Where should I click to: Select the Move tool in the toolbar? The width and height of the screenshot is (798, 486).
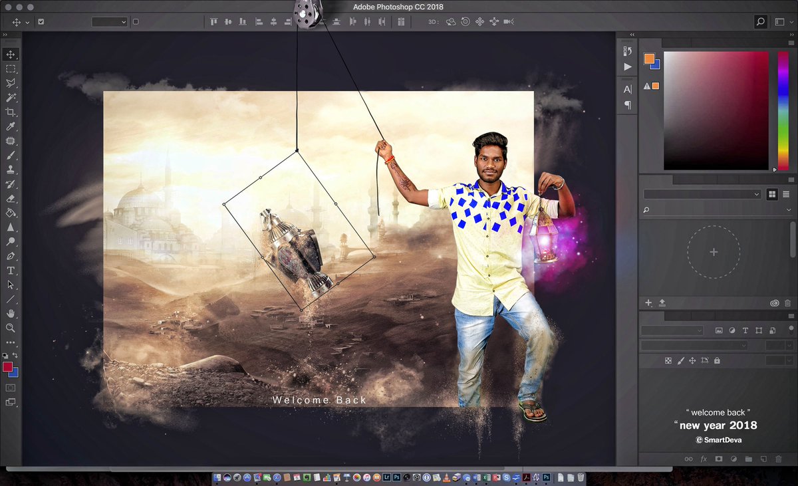pyautogui.click(x=9, y=55)
